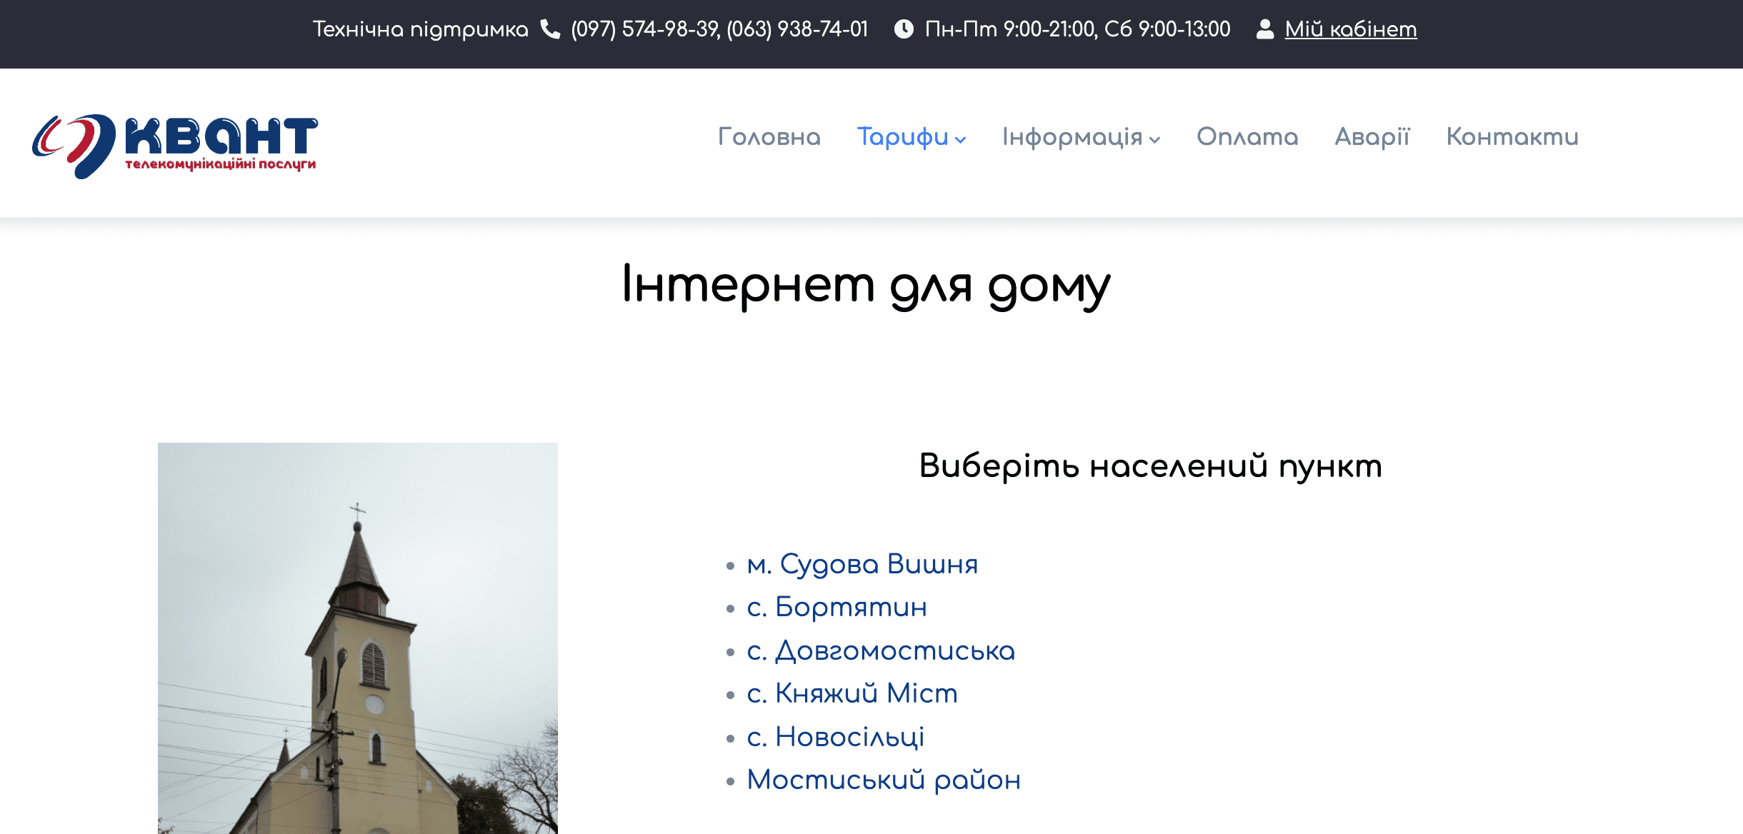Open the Мостиський район link
Screen dimensions: 1743x834
[884, 780]
